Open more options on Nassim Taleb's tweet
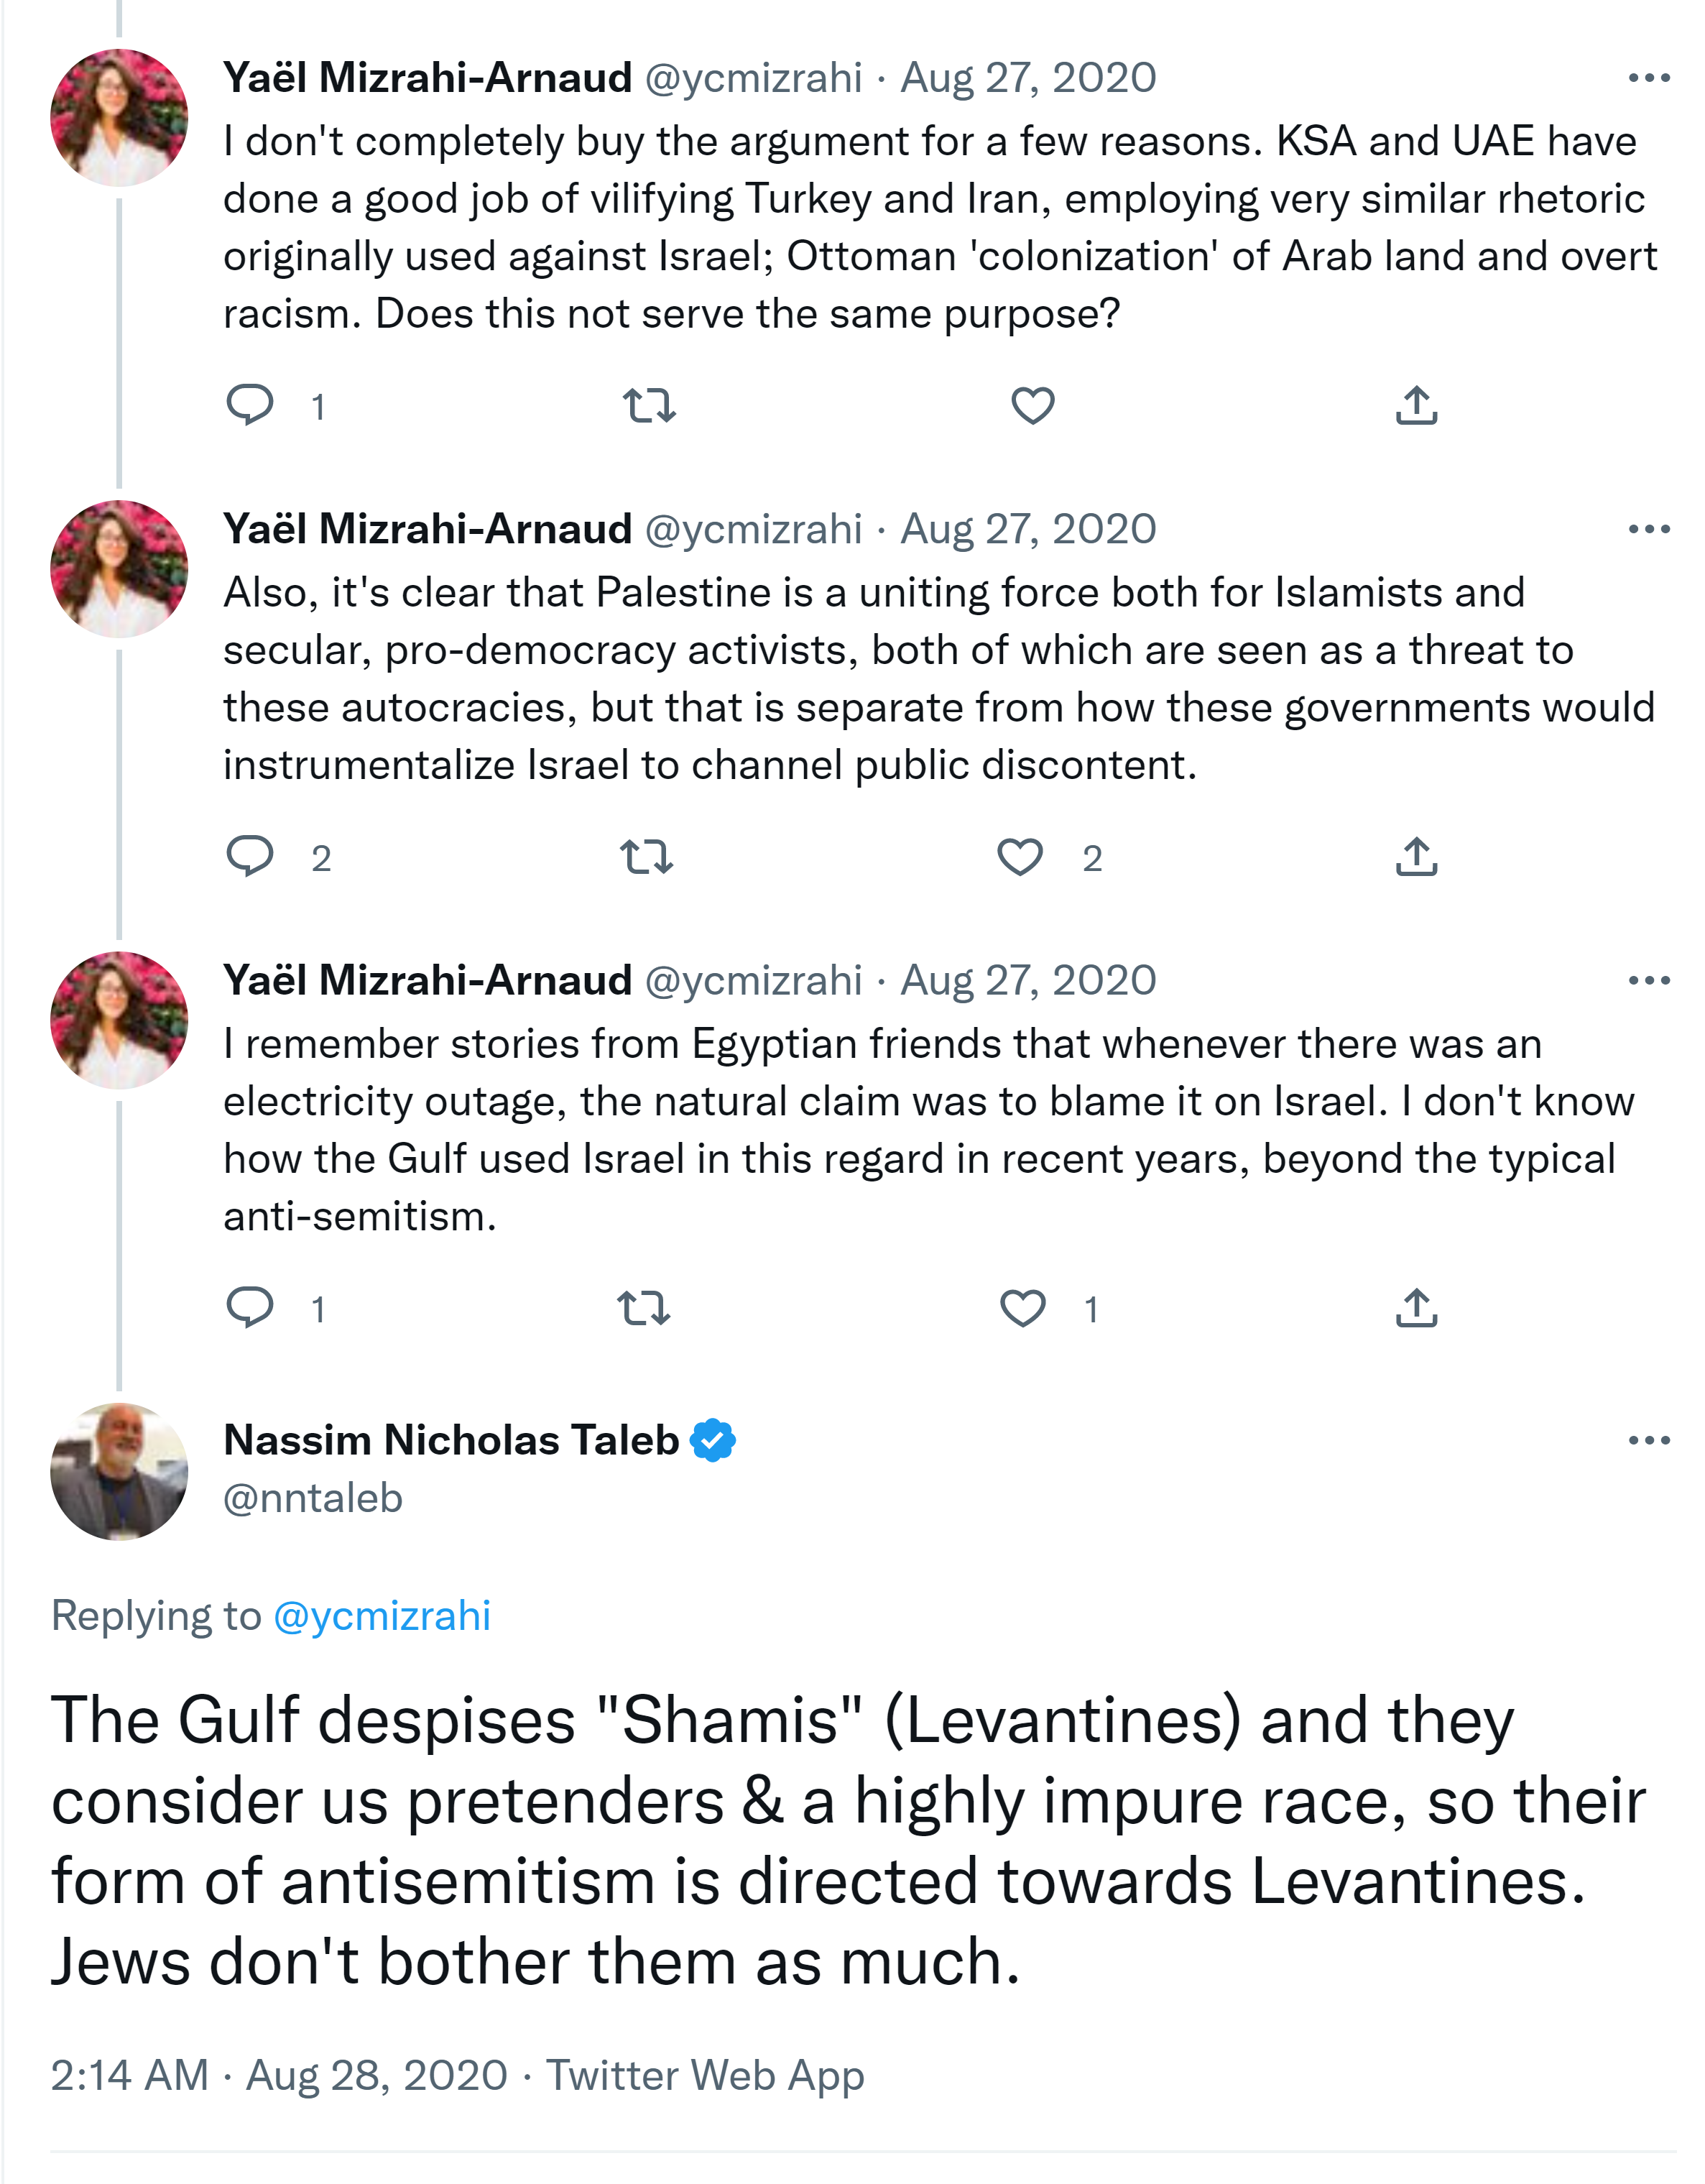The image size is (1705, 2184). (1648, 1440)
